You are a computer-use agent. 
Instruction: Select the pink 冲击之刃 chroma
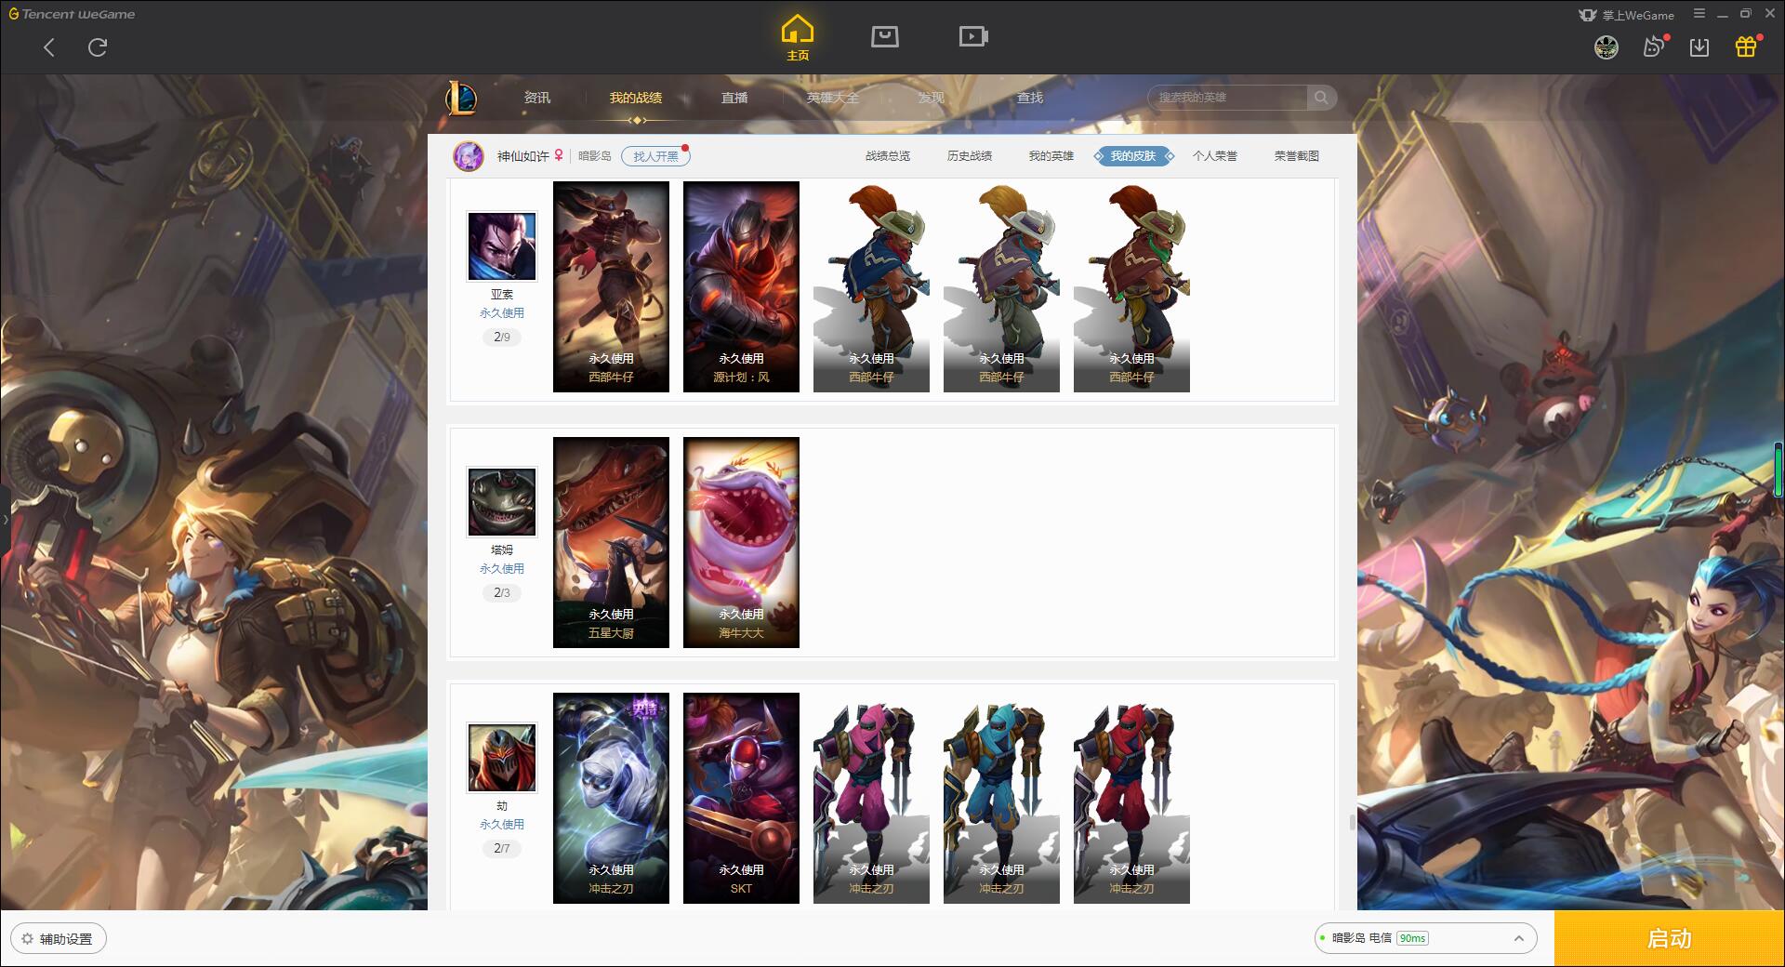coord(871,798)
